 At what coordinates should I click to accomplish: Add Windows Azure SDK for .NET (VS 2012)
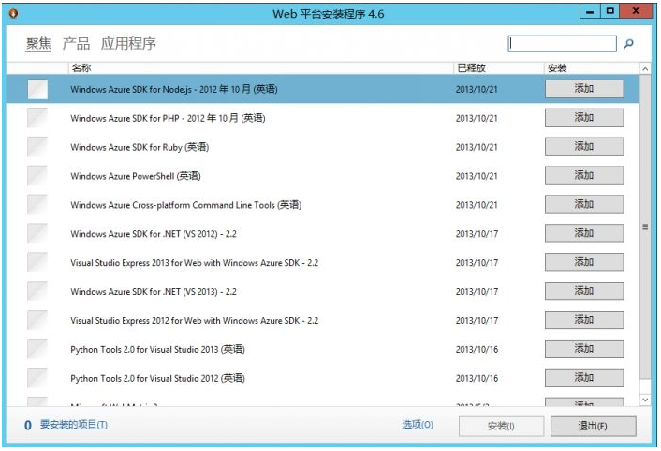(x=584, y=233)
